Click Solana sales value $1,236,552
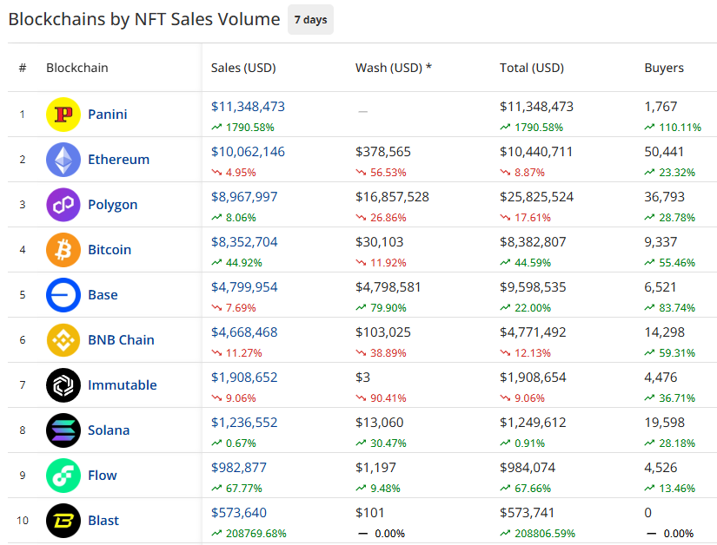 pyautogui.click(x=244, y=423)
